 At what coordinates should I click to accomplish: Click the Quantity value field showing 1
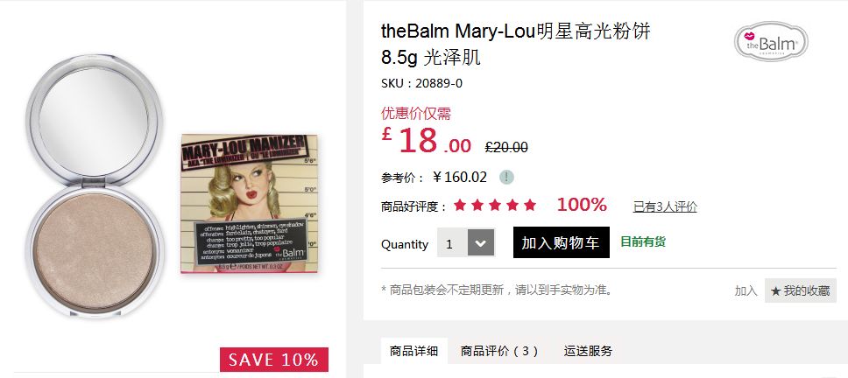[452, 243]
